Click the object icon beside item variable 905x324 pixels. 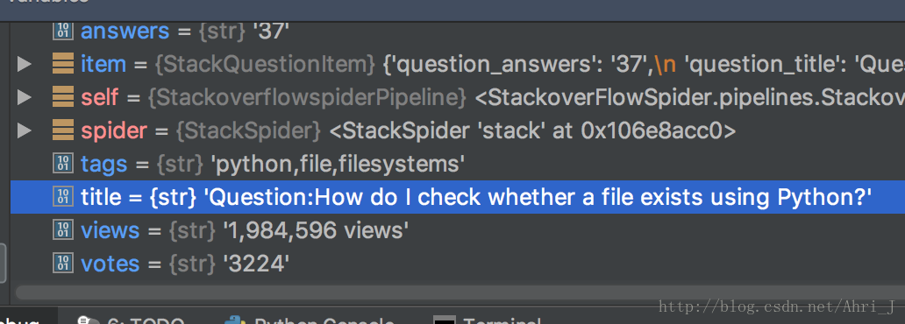(x=63, y=64)
